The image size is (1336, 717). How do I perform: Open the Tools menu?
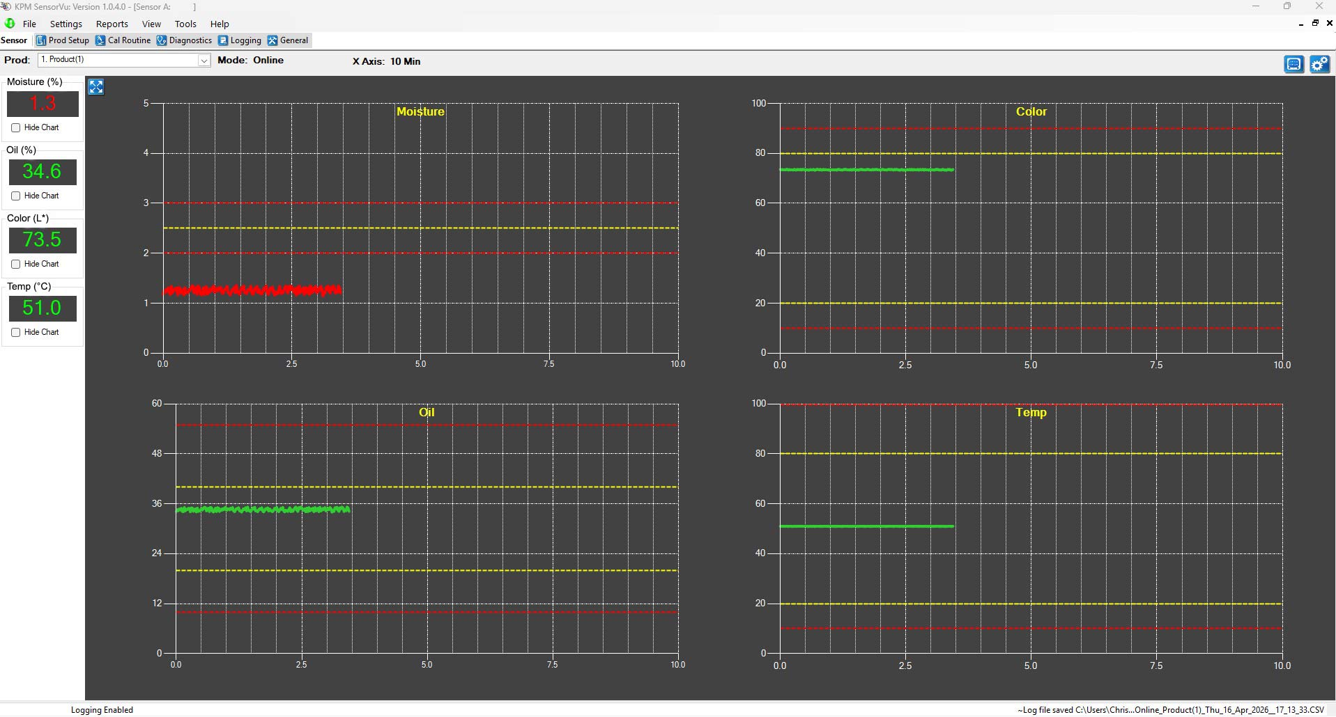pyautogui.click(x=185, y=24)
